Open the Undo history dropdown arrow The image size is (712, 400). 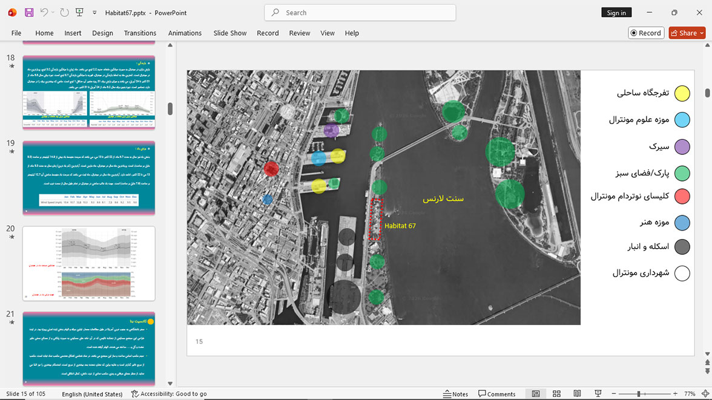tap(53, 13)
